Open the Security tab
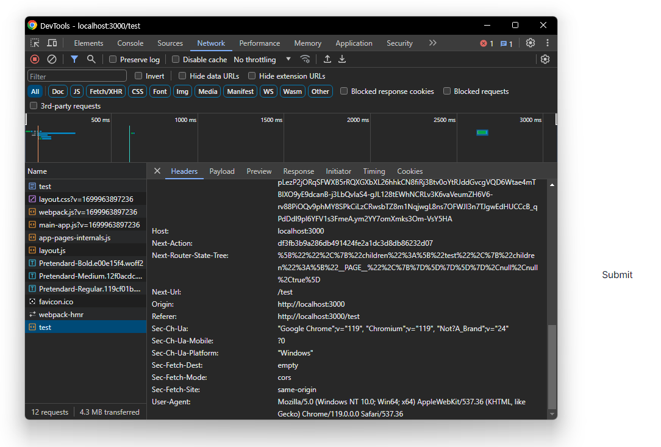The image size is (661, 447). click(399, 43)
